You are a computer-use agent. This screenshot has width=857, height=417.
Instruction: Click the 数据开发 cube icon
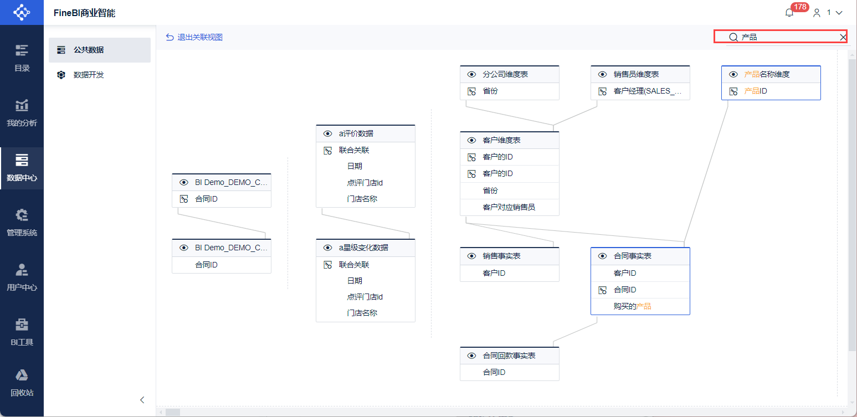(x=61, y=75)
